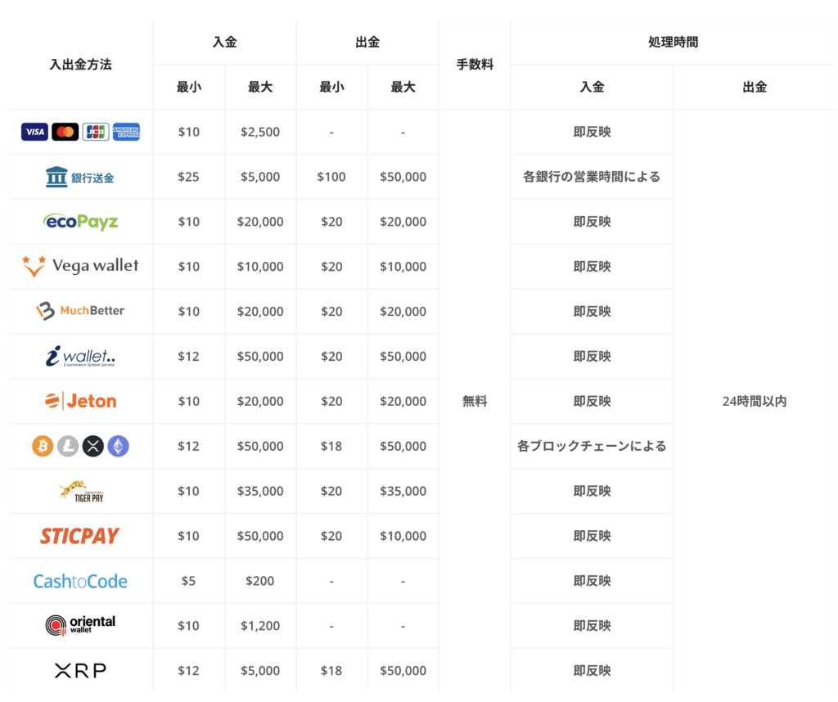Viewport: 838px width, 702px height.
Task: Click $18 minimum withdrawal in crypto coins row
Action: click(x=331, y=446)
